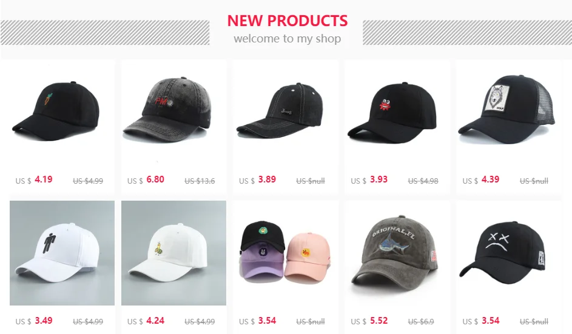This screenshot has height=334, width=572.
Task: Open the white cap with stick figure
Action: [x=62, y=253]
